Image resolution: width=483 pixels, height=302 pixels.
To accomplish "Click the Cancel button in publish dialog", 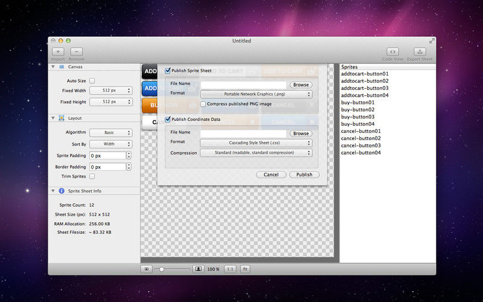I will 271,175.
